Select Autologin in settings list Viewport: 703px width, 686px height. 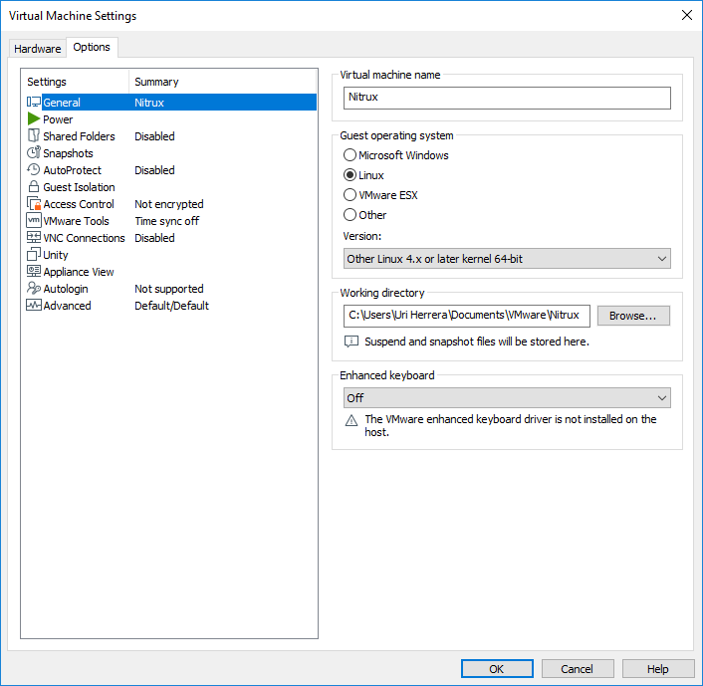[171, 289]
